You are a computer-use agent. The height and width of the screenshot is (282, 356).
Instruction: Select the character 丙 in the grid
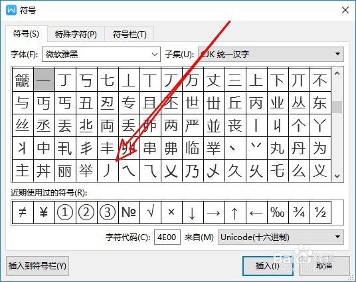[257, 103]
